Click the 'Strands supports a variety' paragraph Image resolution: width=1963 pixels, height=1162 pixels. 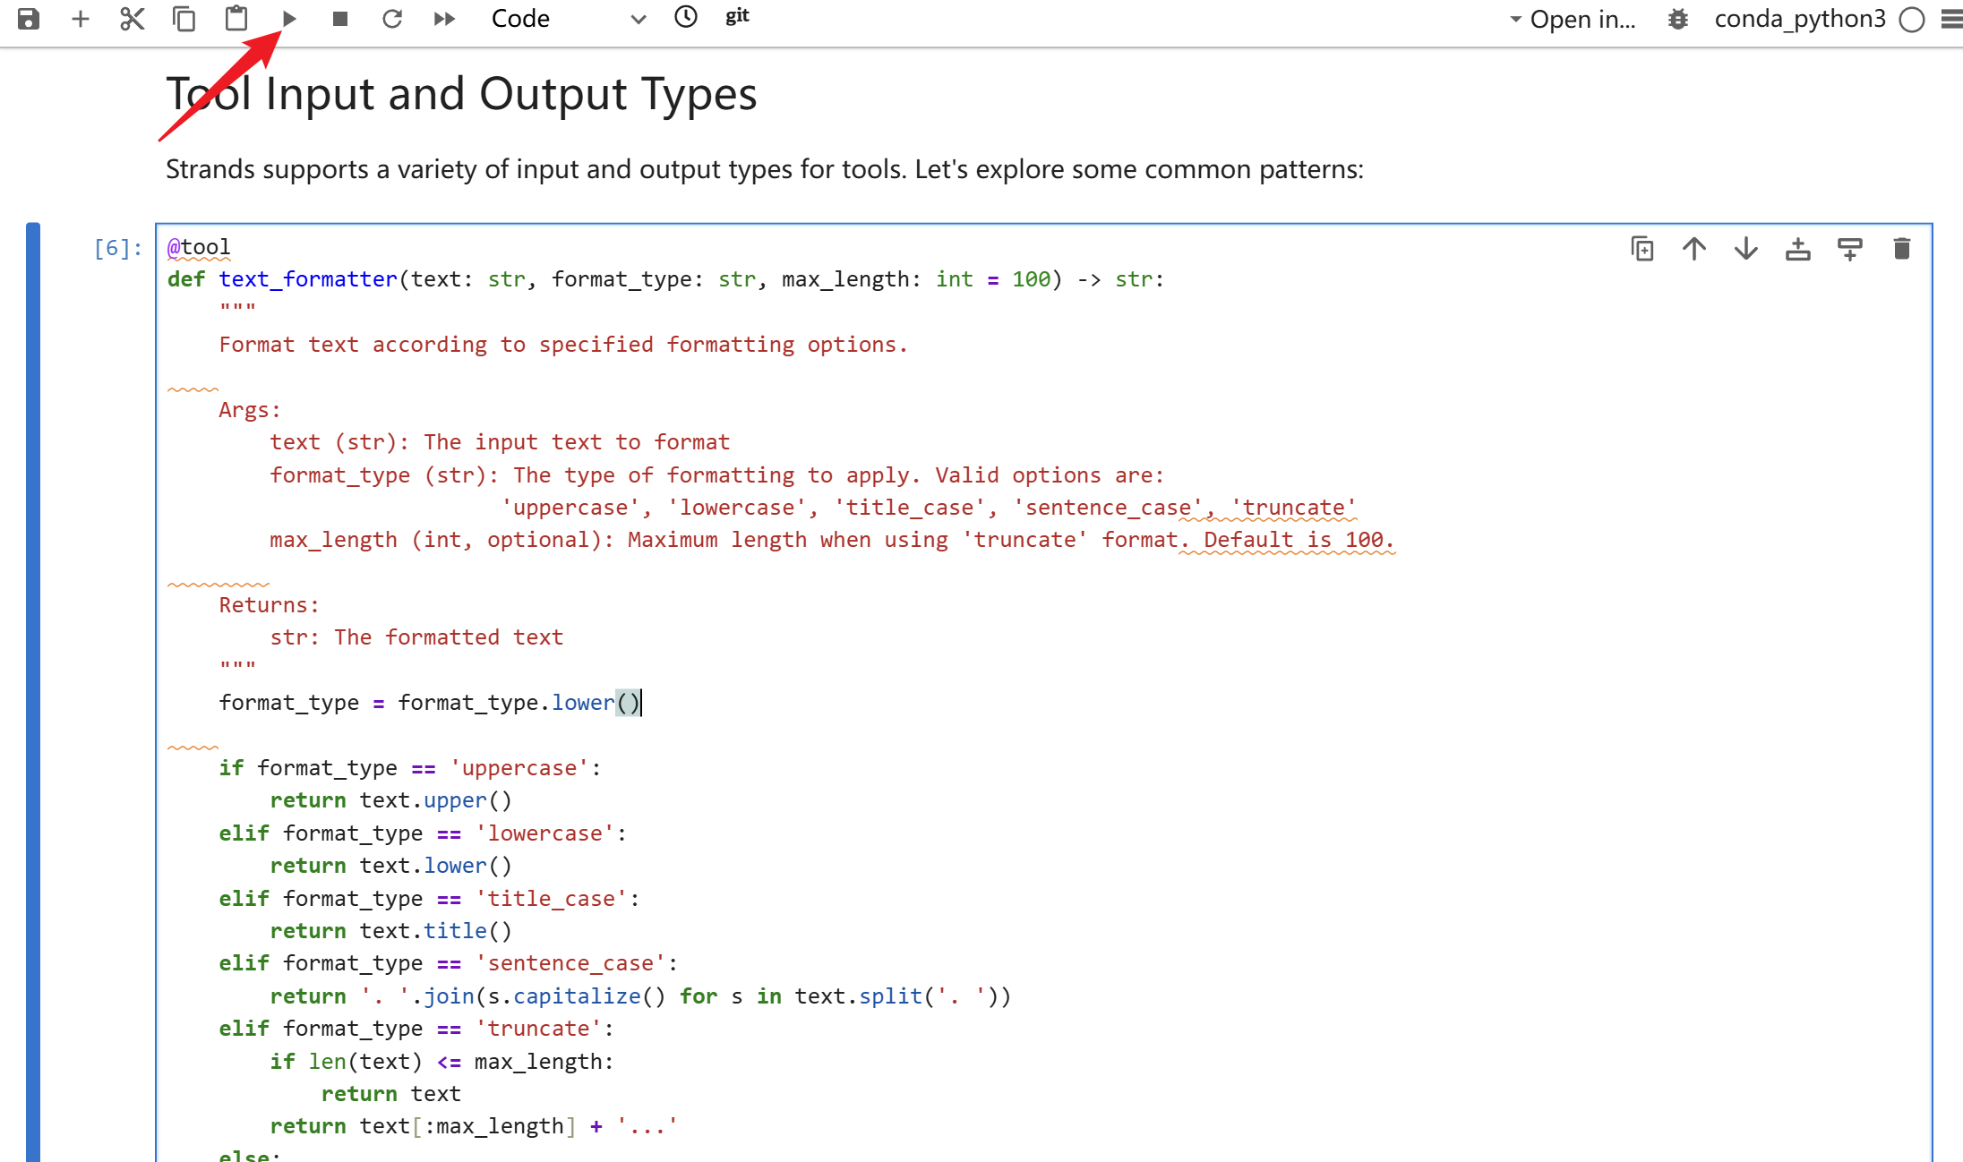click(x=764, y=169)
